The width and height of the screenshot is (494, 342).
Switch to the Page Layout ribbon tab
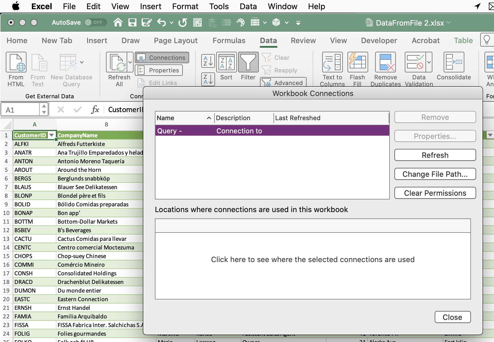click(x=176, y=41)
